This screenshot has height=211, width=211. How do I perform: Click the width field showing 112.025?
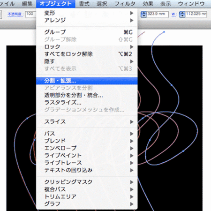coord(196,14)
